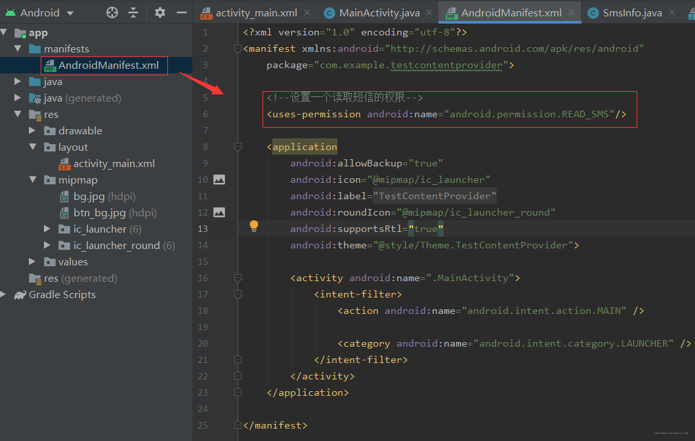The width and height of the screenshot is (695, 441).
Task: Select the res (generated) node
Action: click(x=80, y=278)
